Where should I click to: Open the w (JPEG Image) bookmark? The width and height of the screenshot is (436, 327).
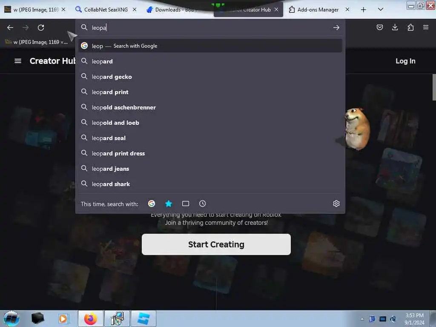[36, 42]
